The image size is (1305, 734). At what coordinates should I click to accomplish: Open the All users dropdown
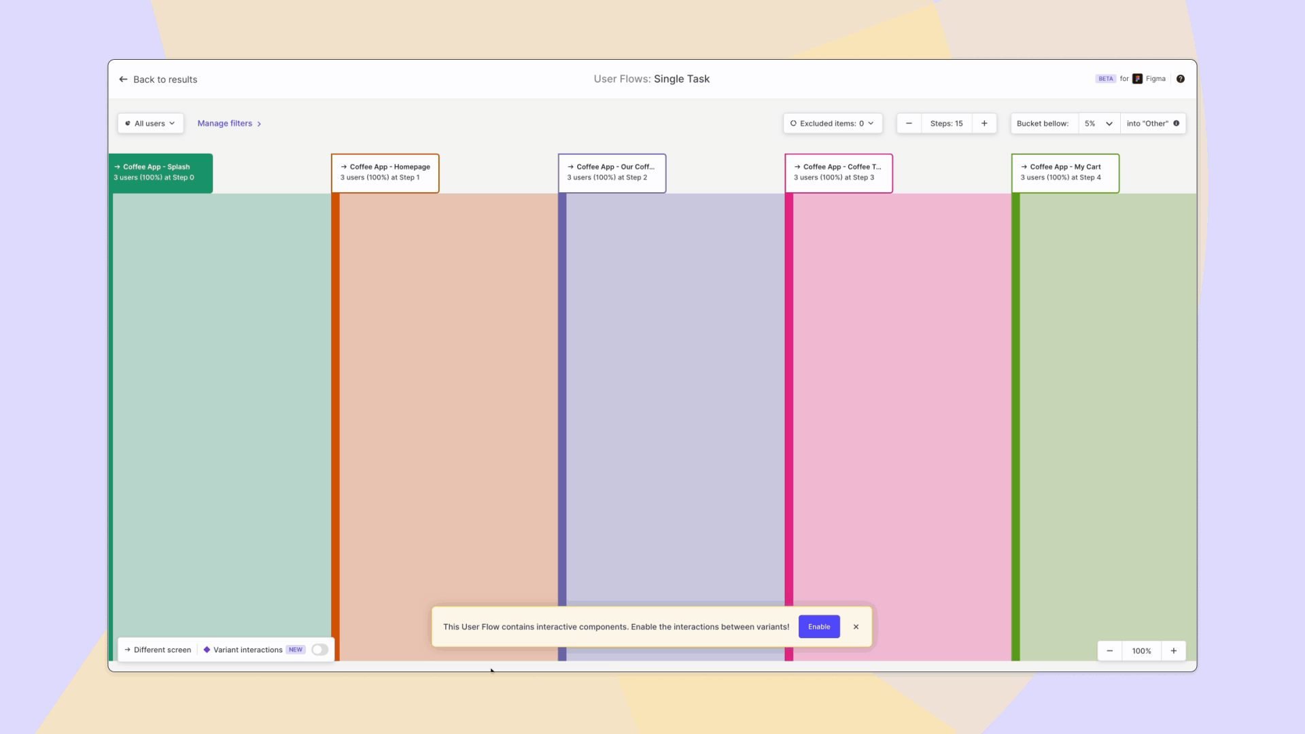[x=150, y=123]
